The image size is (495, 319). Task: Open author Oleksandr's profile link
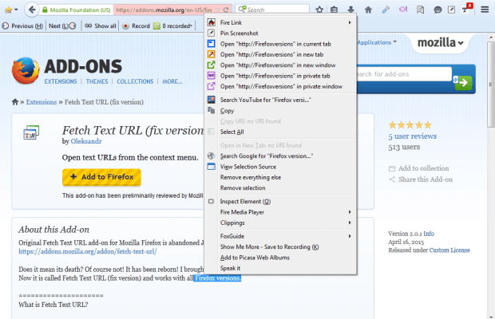click(86, 141)
